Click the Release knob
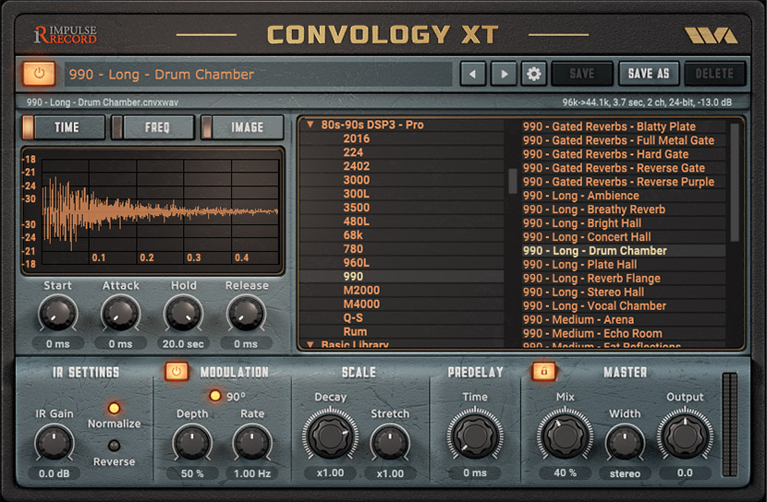767x502 pixels. click(x=246, y=314)
